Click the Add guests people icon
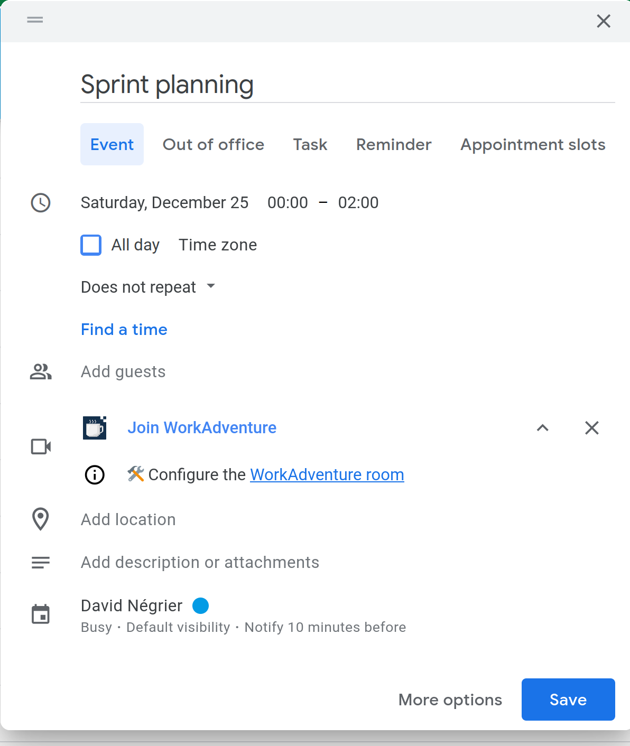Viewport: 630px width, 746px height. tap(41, 371)
